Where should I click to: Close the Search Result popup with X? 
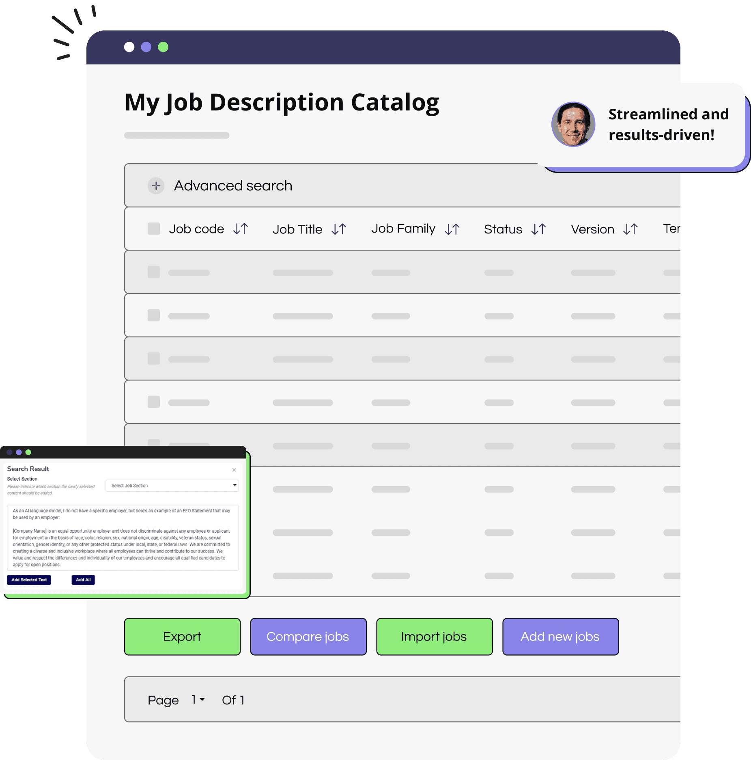(x=234, y=470)
